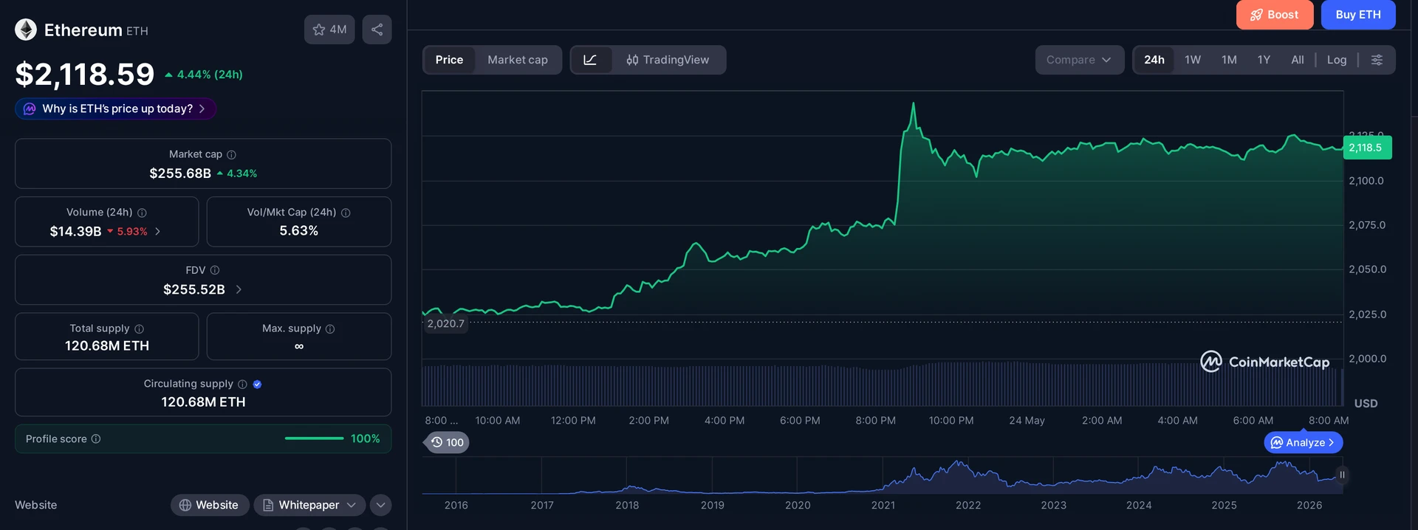Click the info icon beside Vol/Mkt Cap (24h)
Viewport: 1418px width, 530px height.
[x=346, y=213]
